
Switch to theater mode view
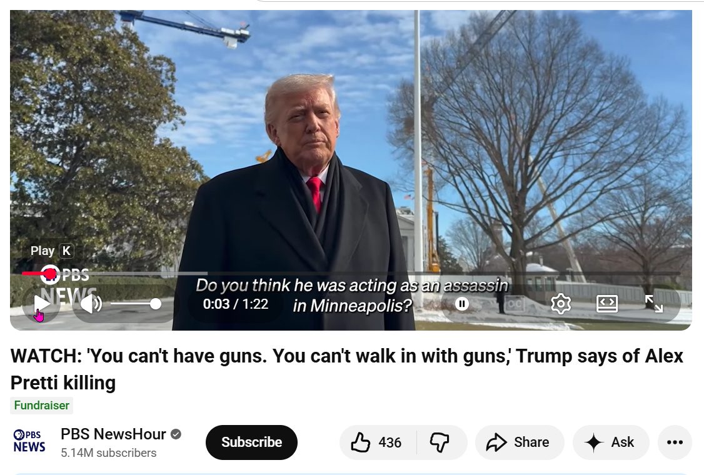607,304
